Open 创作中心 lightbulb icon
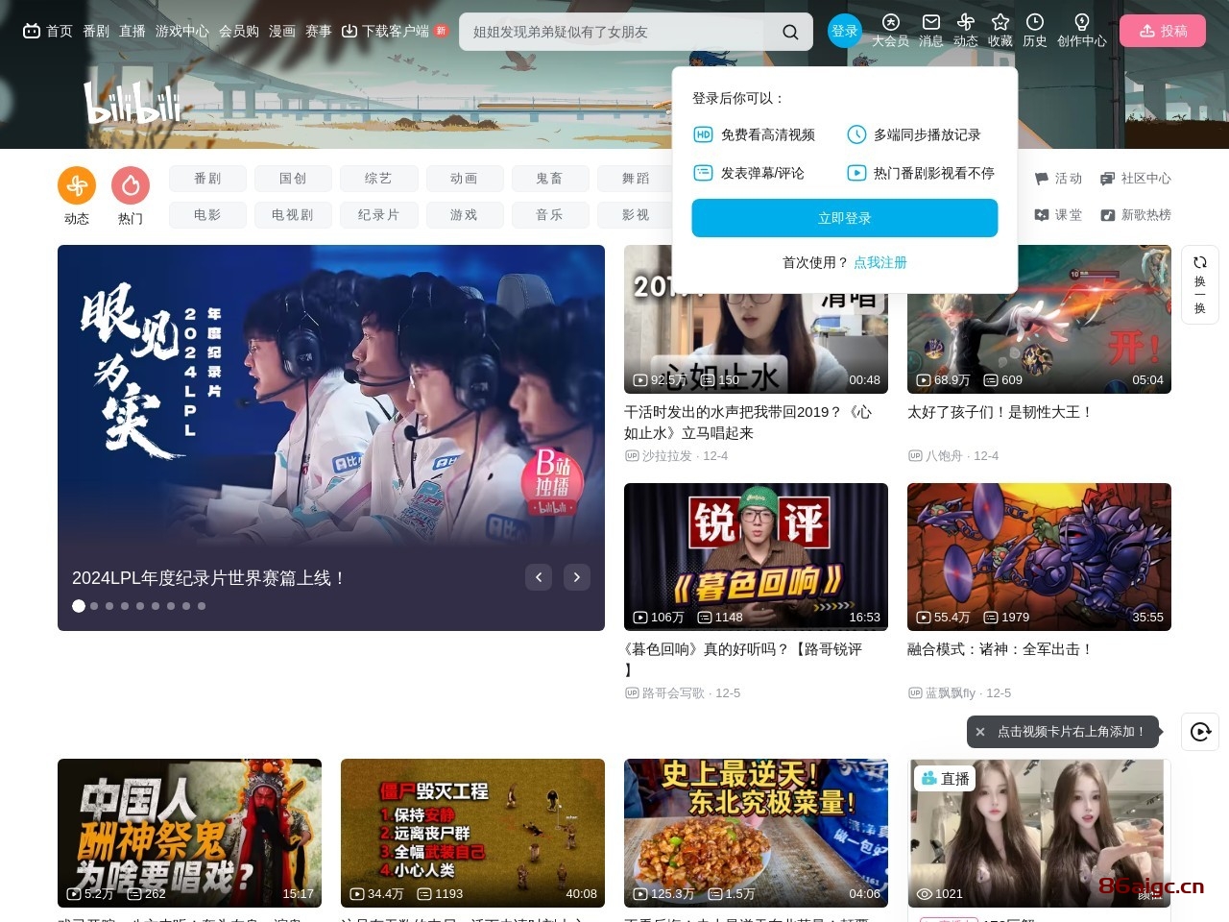This screenshot has height=922, width=1229. point(1082,31)
